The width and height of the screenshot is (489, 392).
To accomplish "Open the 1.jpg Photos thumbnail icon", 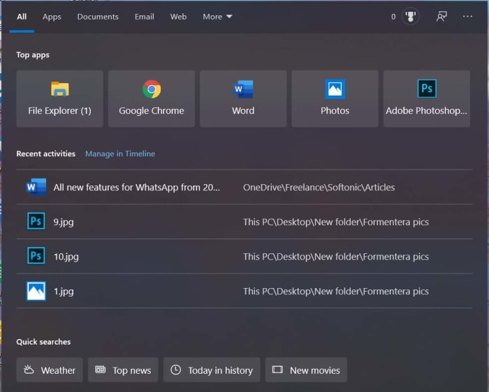I will (x=36, y=291).
